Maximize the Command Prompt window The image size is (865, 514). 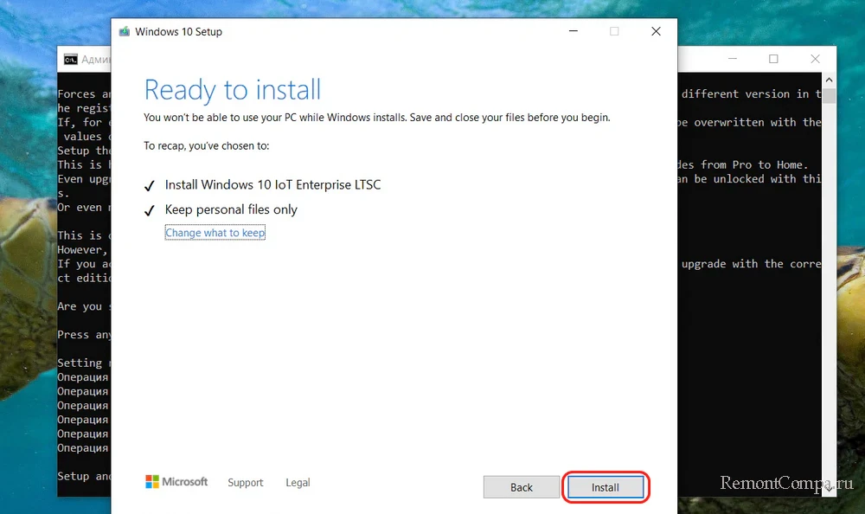pos(773,59)
